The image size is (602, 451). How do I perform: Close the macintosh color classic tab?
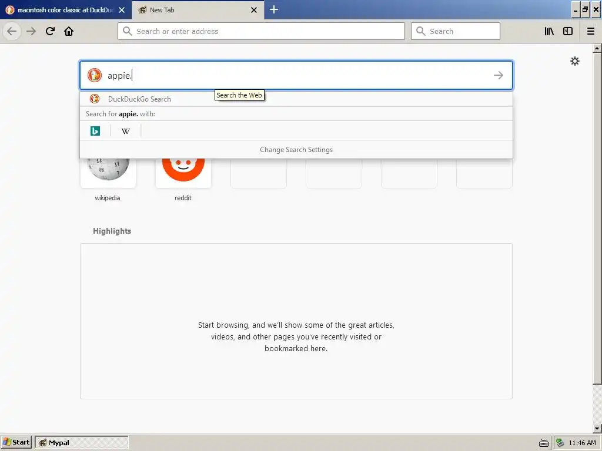click(122, 10)
